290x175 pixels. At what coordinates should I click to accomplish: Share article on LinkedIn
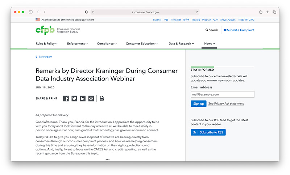coord(83,99)
